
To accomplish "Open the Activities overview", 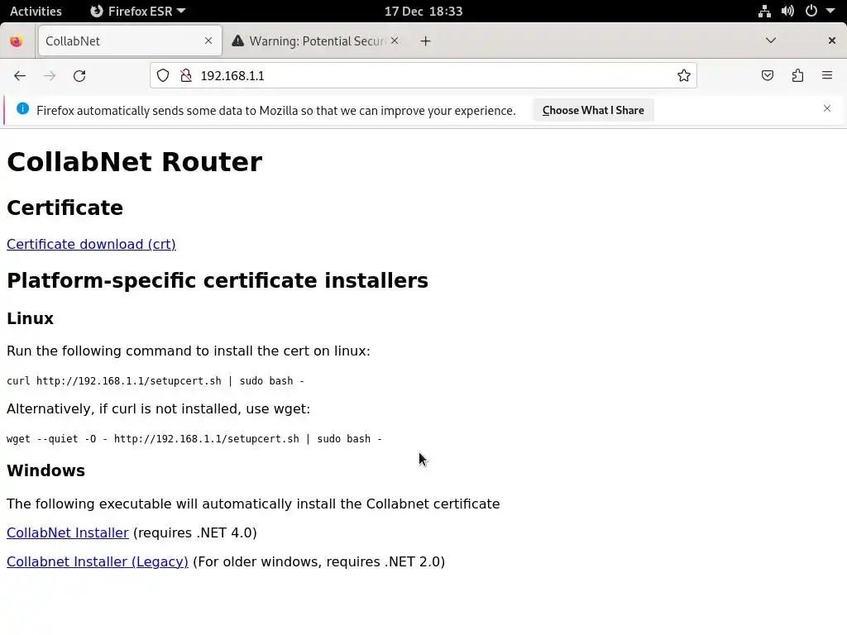I will 36,11.
